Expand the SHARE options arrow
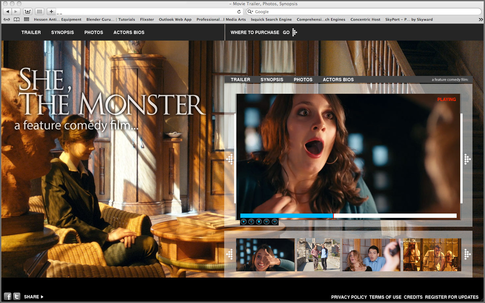485x303 pixels. (42, 297)
